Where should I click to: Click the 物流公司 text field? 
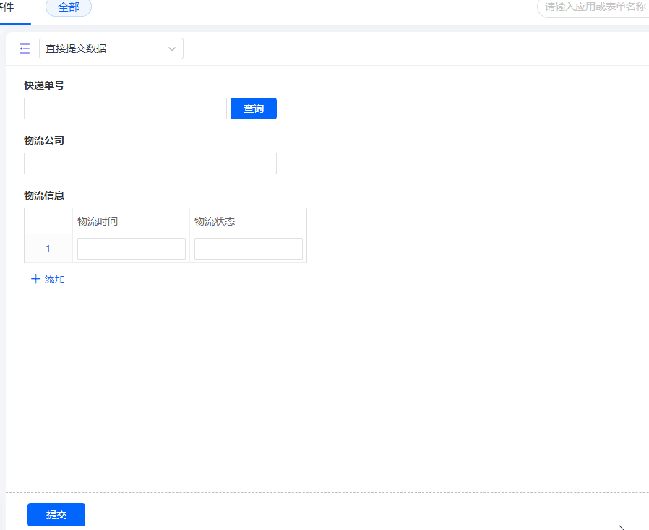[x=150, y=163]
